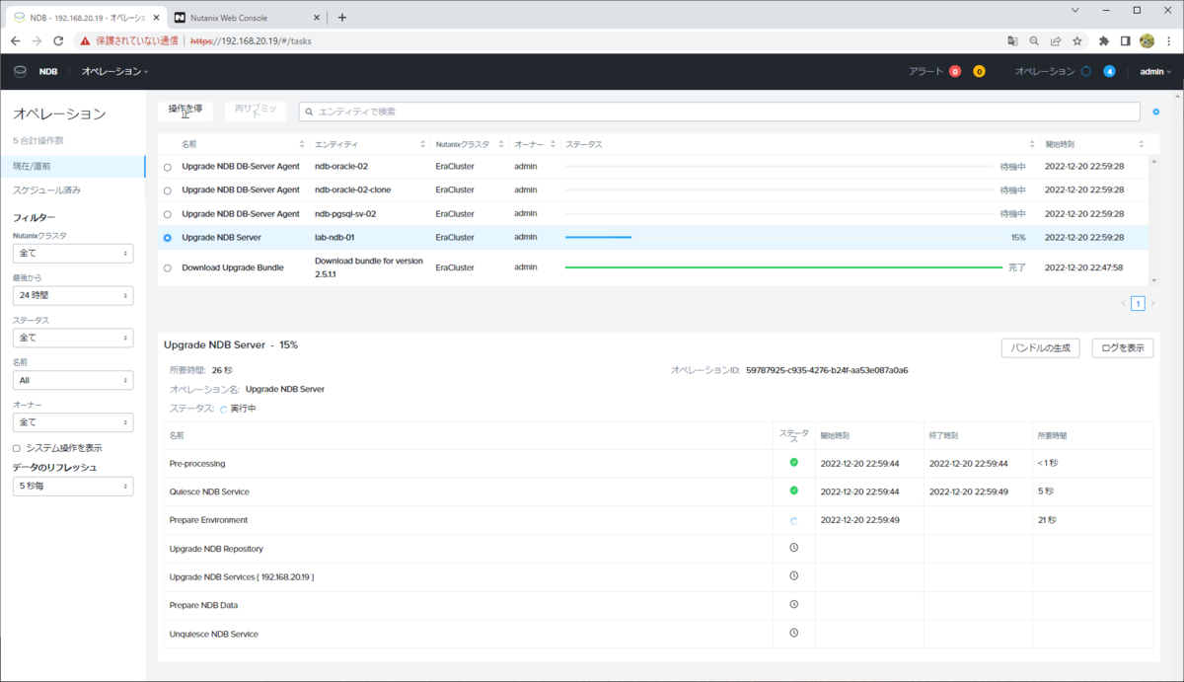
Task: Sort by the エンティティ column header
Action: coord(370,144)
